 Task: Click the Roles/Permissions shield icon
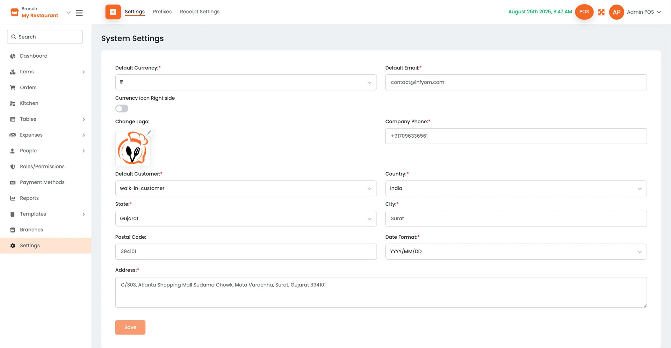pos(13,166)
